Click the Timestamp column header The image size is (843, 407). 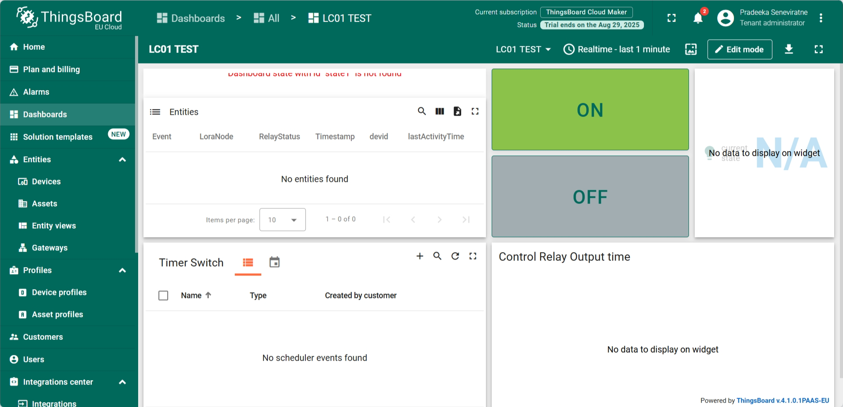[335, 136]
